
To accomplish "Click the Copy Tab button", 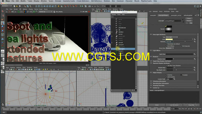I will point(191,105).
